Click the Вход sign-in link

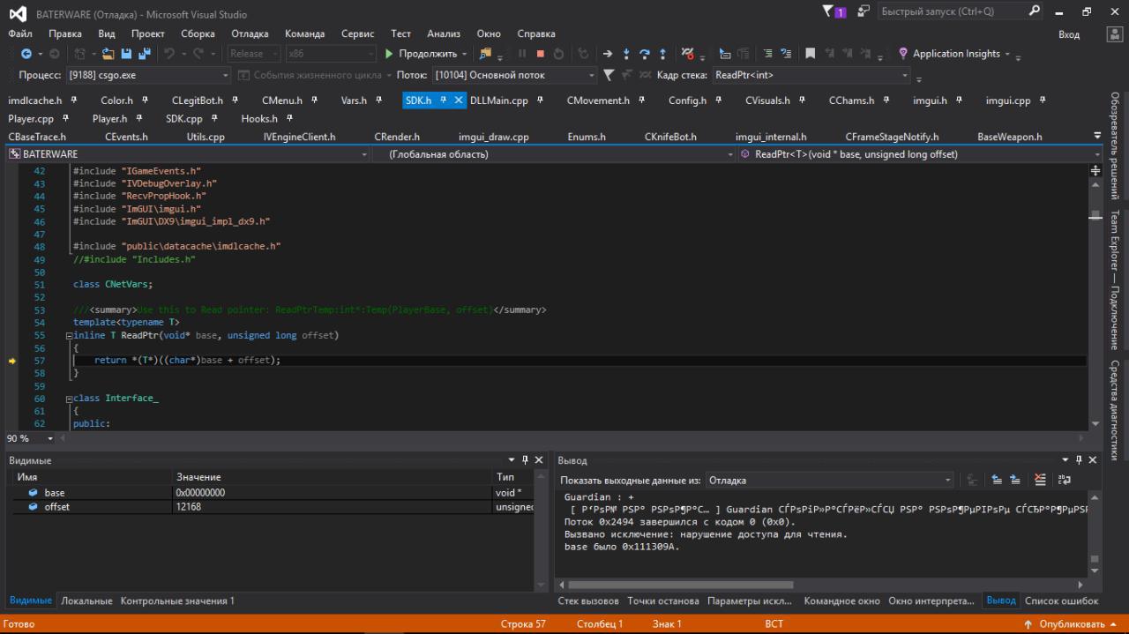[1068, 34]
